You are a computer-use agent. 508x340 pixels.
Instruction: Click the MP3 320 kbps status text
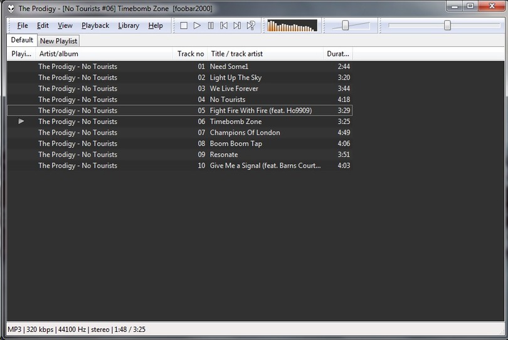31,329
